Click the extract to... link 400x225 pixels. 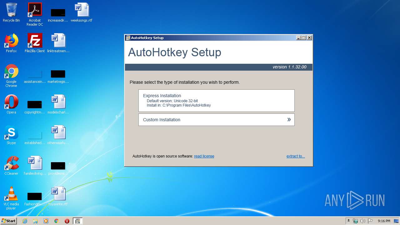tap(296, 156)
